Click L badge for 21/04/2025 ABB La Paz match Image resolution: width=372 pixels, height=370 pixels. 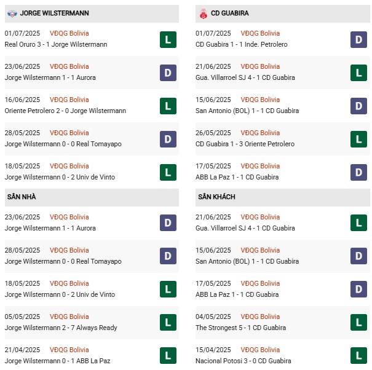point(168,355)
